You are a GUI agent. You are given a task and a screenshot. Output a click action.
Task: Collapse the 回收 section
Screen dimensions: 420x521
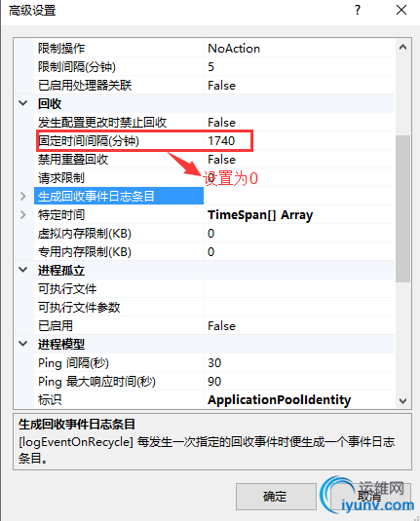pyautogui.click(x=23, y=103)
